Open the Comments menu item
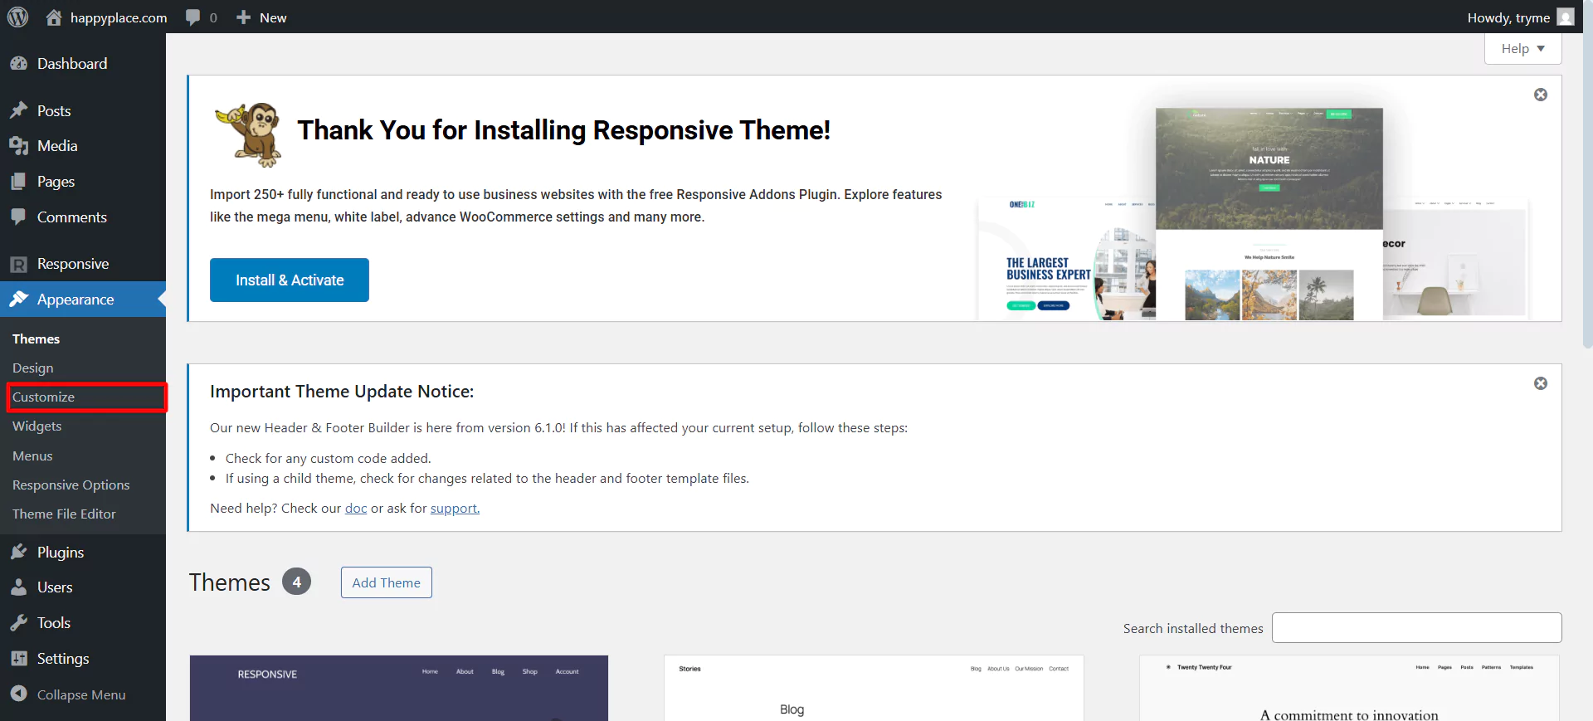 point(83,217)
